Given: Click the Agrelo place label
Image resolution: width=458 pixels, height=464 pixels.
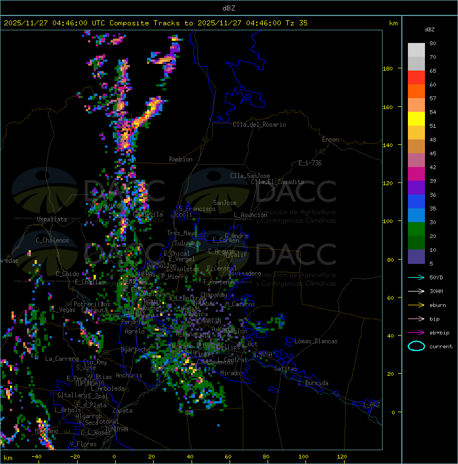Looking at the screenshot, I should (x=134, y=331).
